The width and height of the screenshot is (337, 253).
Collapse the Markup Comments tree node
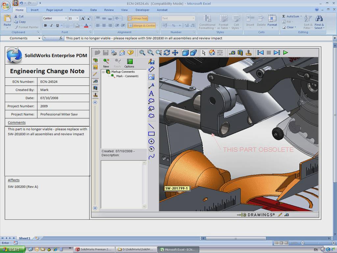click(103, 72)
